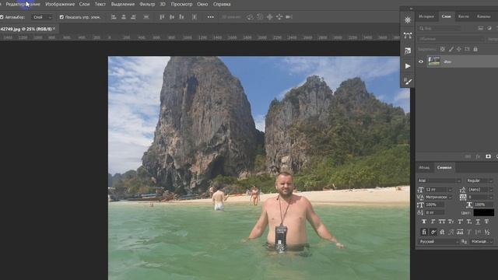Hide the Фон layer eye icon
This screenshot has height=280, width=498.
pos(421,61)
